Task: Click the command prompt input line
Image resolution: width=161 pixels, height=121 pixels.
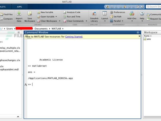Action: point(84,84)
